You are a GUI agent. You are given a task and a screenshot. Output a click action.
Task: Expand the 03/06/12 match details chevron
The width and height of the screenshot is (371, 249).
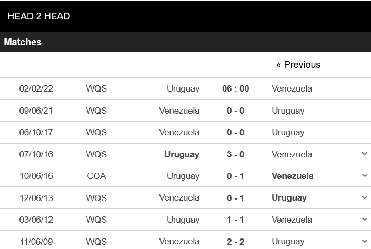pos(365,220)
